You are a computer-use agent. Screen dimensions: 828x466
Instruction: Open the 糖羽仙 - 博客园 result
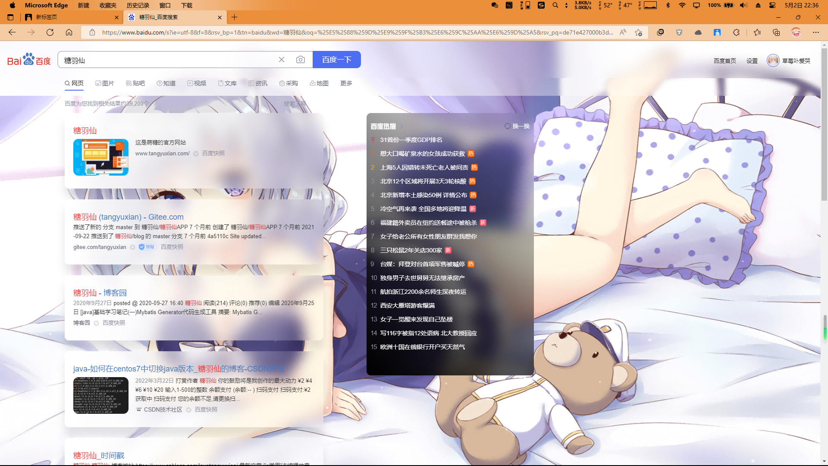(x=100, y=293)
